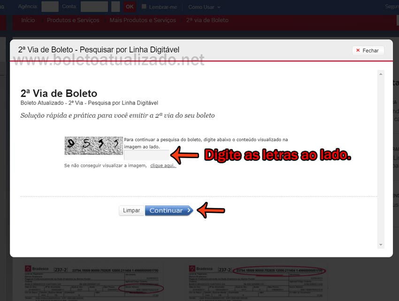Click the scrollbar up arrow in the dialog

[x=381, y=73]
